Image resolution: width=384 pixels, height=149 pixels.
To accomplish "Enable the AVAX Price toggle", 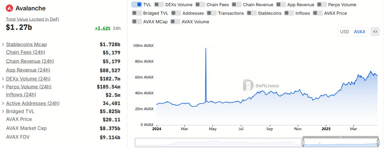I will (x=318, y=13).
